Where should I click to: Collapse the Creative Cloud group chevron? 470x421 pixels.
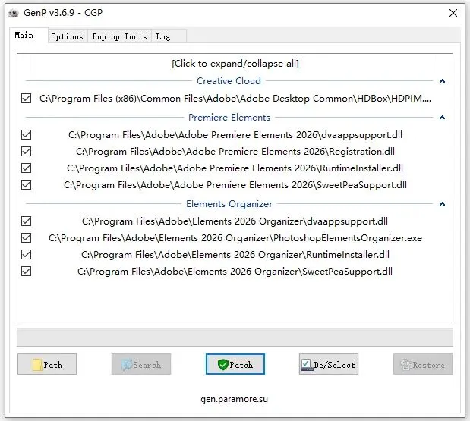[x=442, y=81]
